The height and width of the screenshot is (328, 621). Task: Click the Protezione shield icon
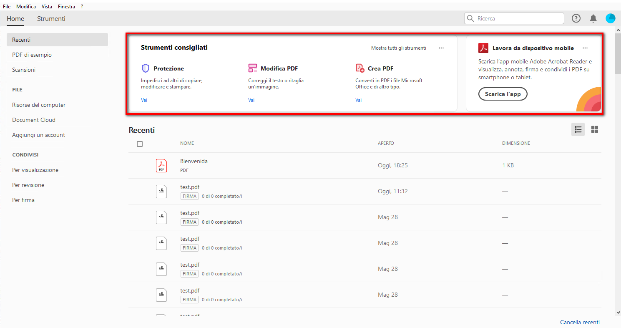coord(145,68)
